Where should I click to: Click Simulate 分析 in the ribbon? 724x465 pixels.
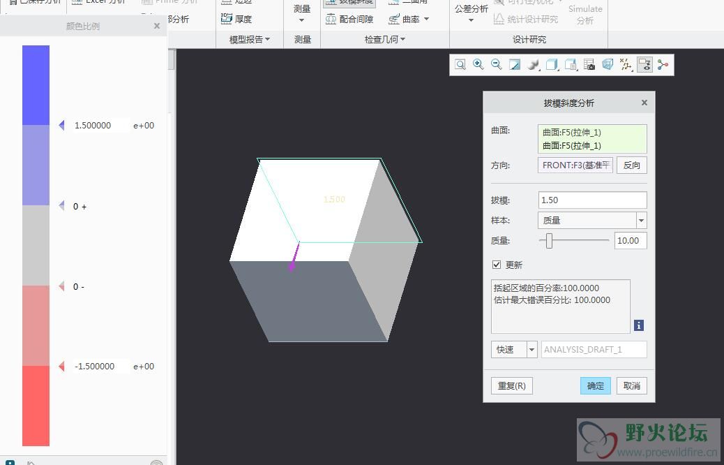pyautogui.click(x=585, y=15)
